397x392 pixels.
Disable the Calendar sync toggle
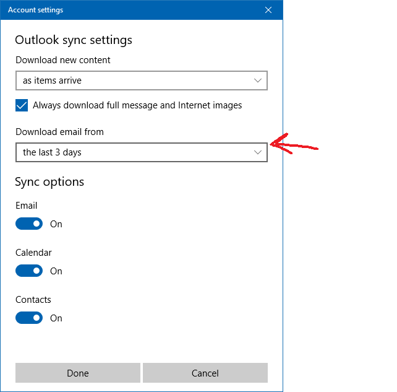click(x=29, y=271)
